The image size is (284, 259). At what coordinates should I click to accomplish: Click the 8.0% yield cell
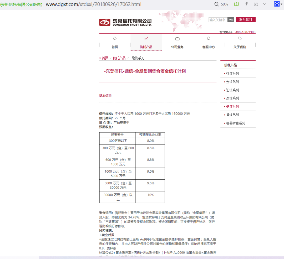(151, 141)
